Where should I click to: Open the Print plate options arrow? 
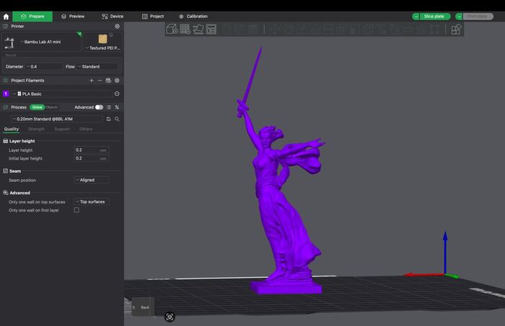coord(459,17)
